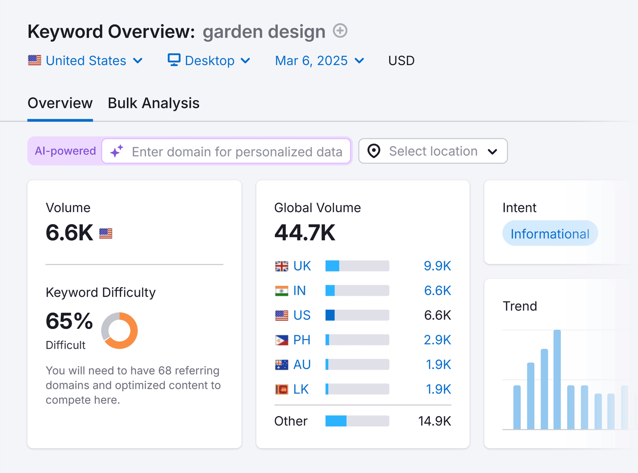Click the AU volume progress bar
This screenshot has height=473, width=638.
tap(357, 365)
